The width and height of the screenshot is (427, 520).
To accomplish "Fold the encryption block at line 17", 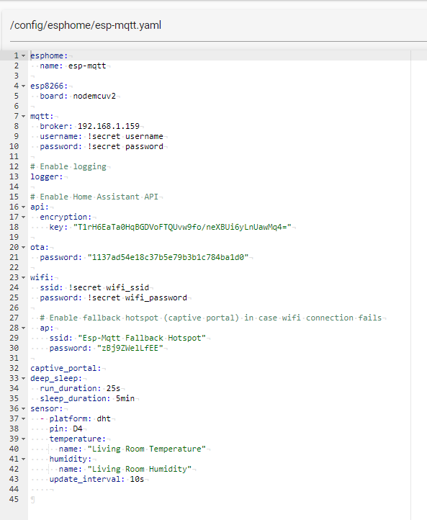I will tap(24, 217).
